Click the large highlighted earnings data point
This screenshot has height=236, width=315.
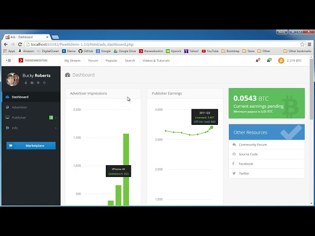pos(212,127)
